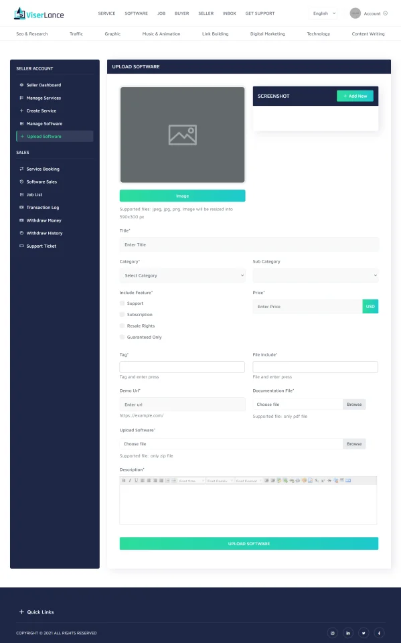The height and width of the screenshot is (643, 401).
Task: Click the green Image upload button
Action: [183, 196]
